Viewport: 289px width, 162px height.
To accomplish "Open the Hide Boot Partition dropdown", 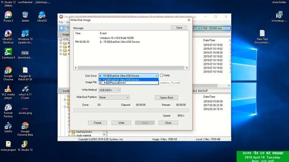I will click(x=114, y=97).
